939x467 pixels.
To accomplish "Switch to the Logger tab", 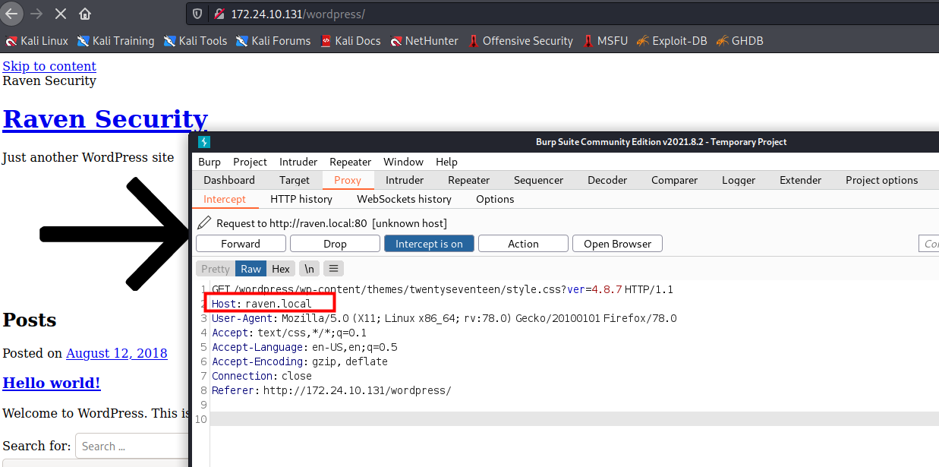I will 739,180.
